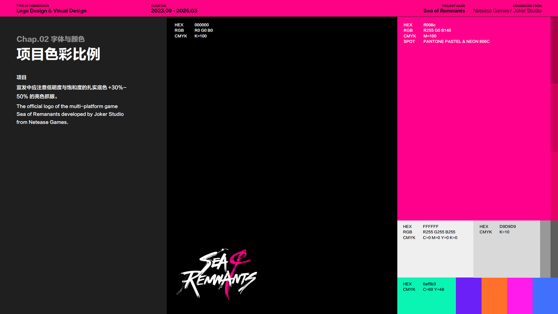
Task: Choose the blue color swatch
Action: [545, 296]
